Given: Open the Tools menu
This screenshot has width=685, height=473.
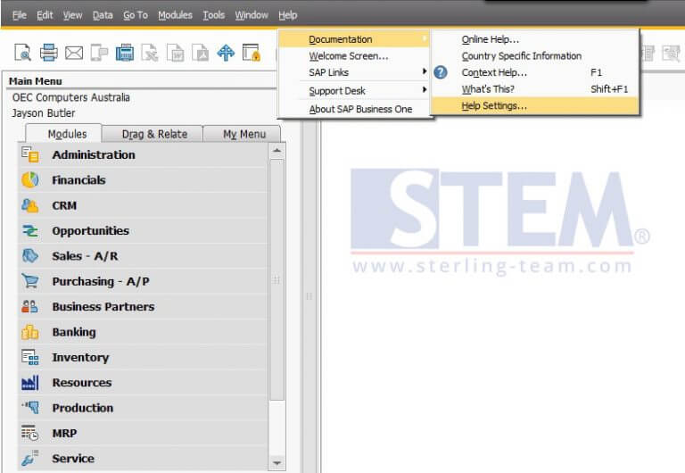Looking at the screenshot, I should tap(214, 15).
